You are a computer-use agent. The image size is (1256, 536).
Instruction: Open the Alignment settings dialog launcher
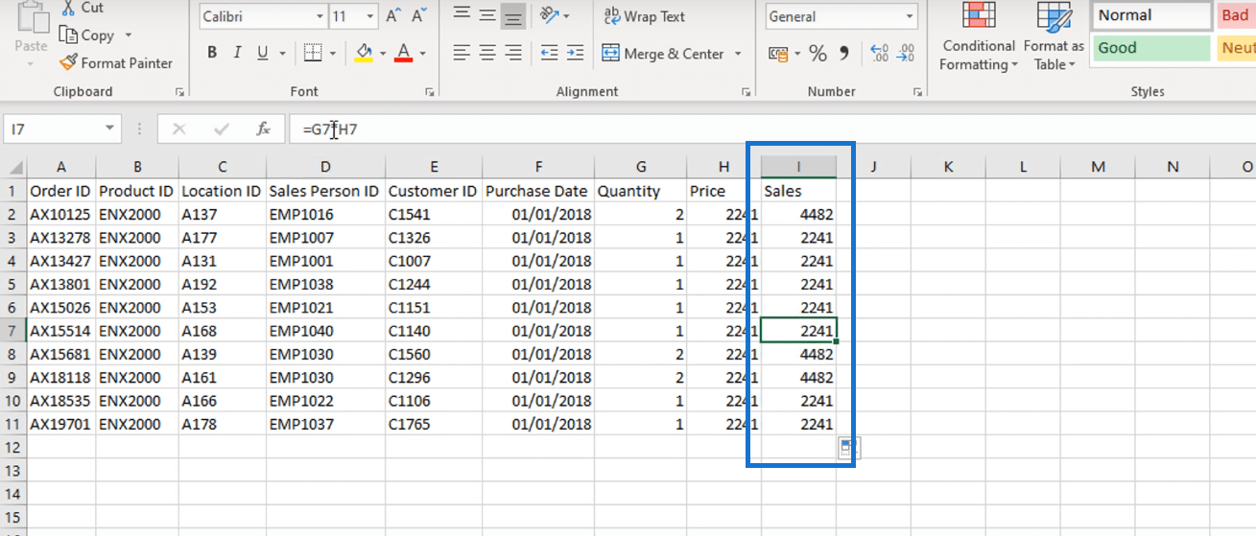(746, 92)
